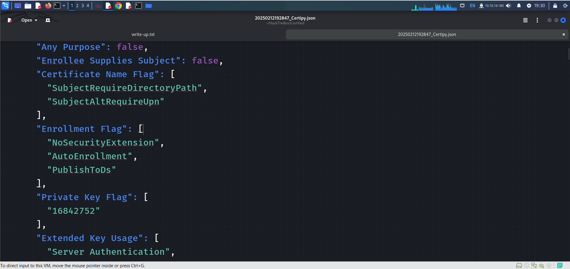This screenshot has width=570, height=269.
Task: Open the Kali applications menu
Action: [x=5, y=6]
